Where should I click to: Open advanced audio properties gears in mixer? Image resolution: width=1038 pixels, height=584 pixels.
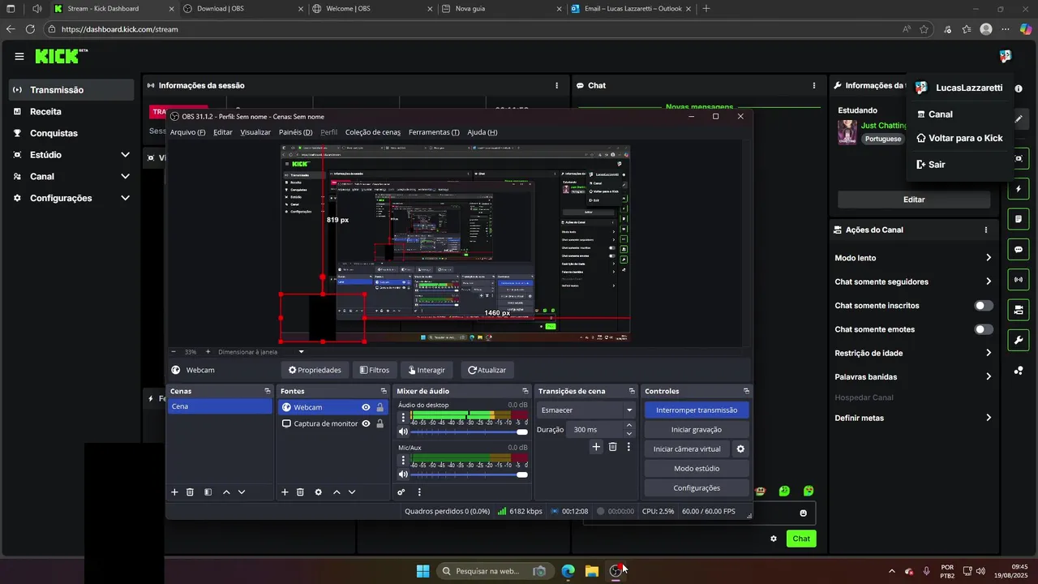tap(401, 492)
